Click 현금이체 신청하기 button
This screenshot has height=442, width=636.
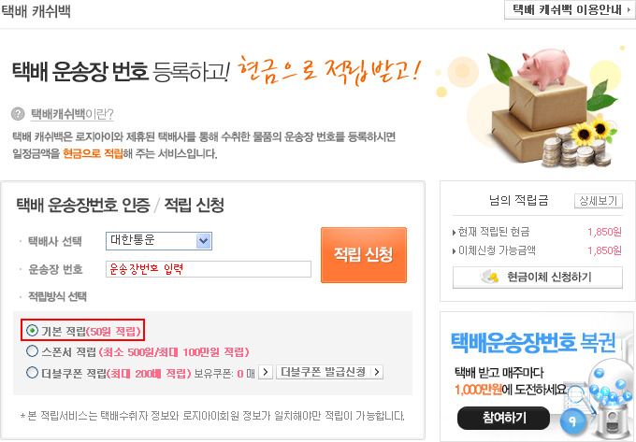(538, 278)
